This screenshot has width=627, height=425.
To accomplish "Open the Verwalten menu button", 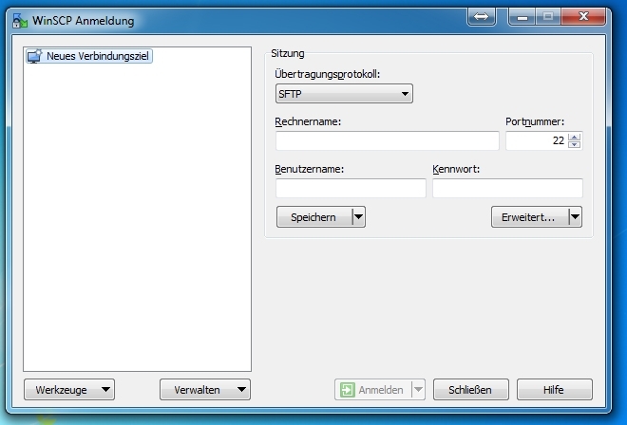I will [x=205, y=390].
